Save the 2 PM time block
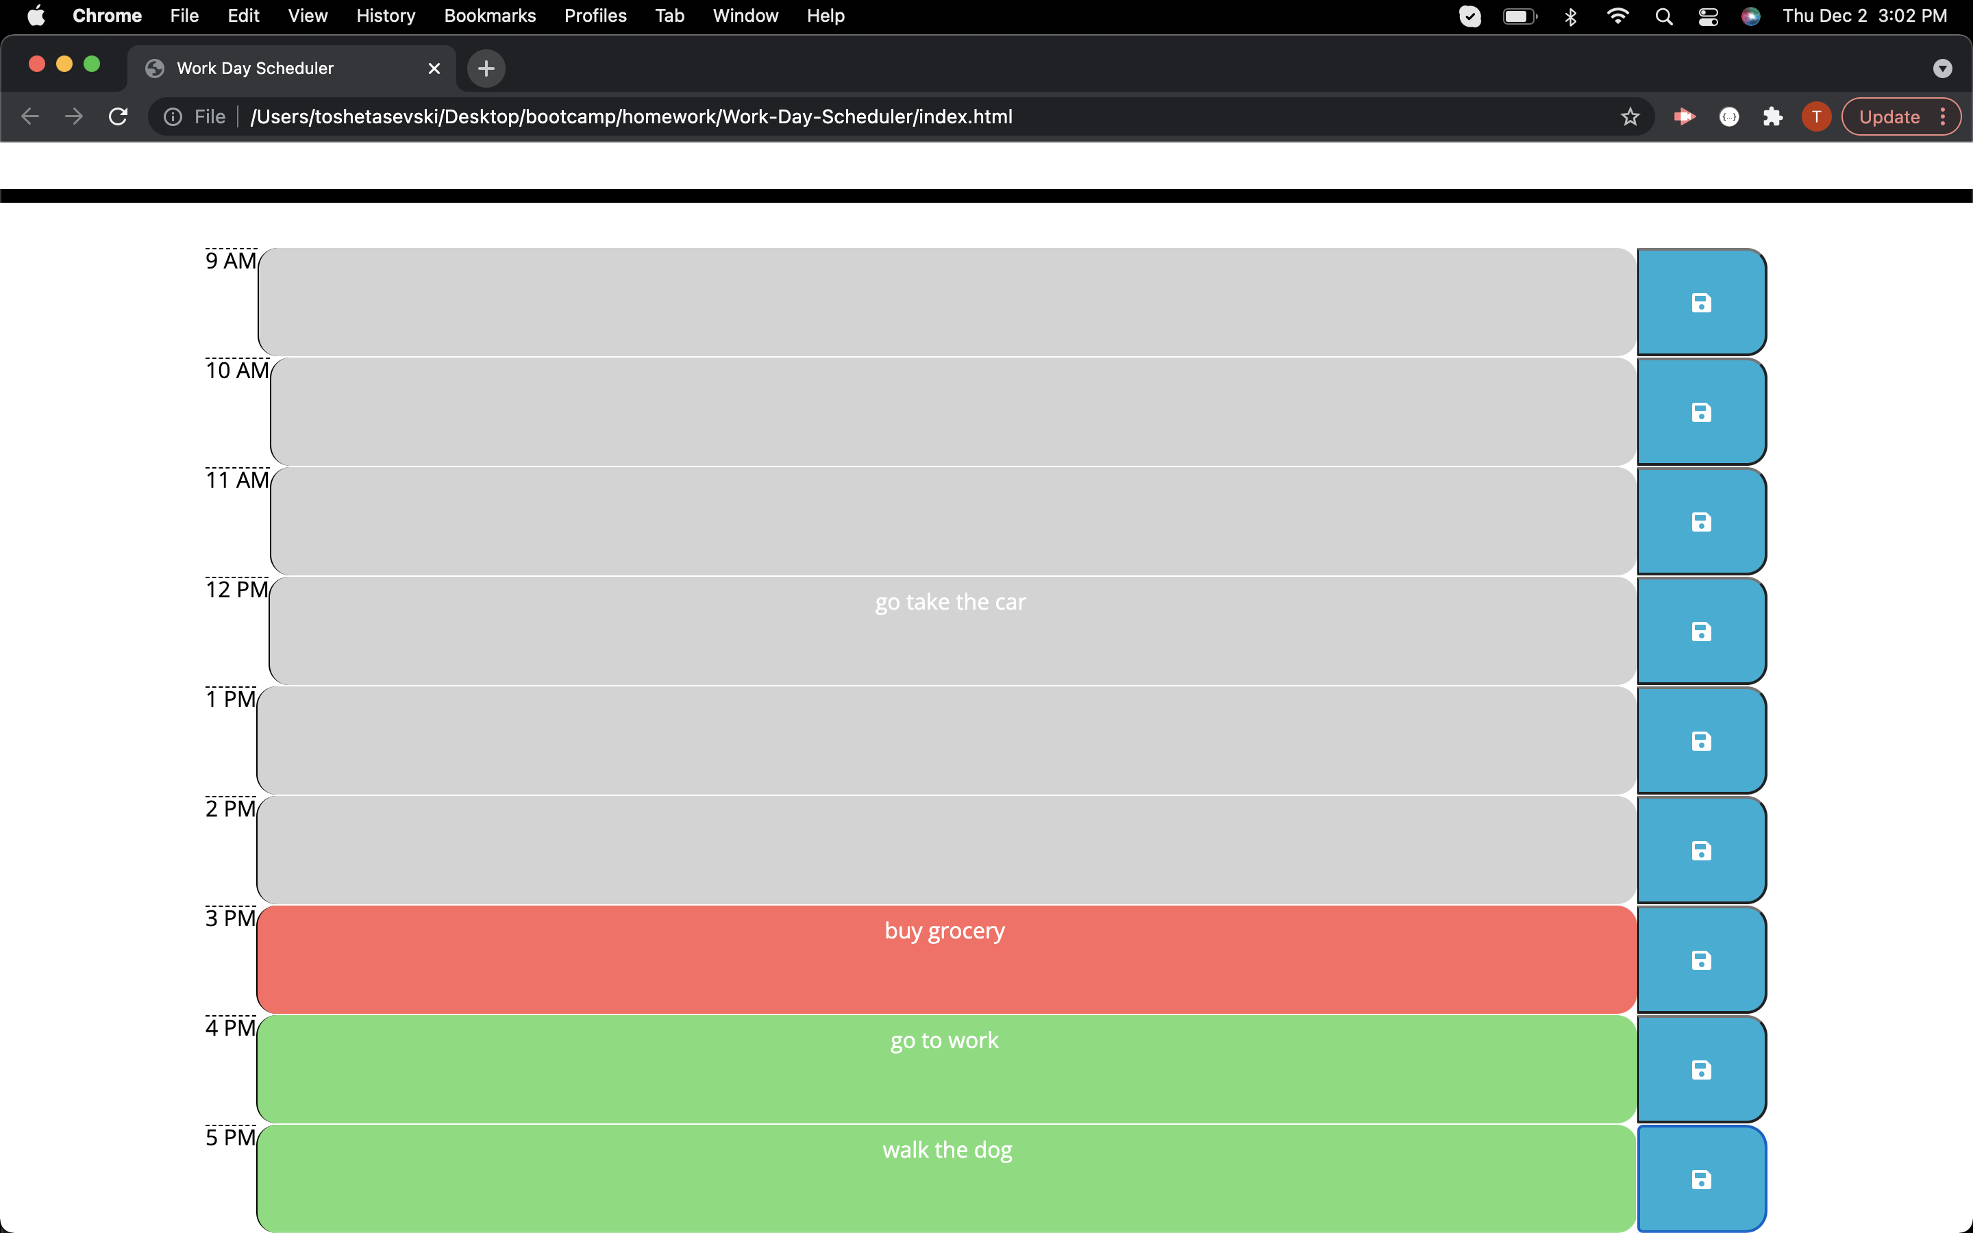 point(1702,851)
